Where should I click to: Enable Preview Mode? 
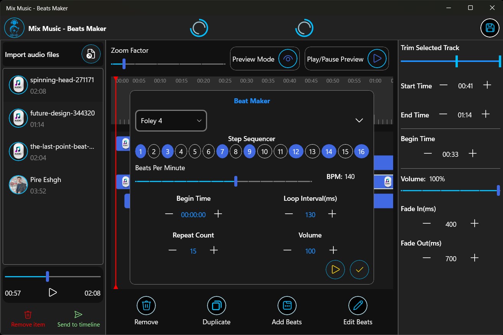[x=265, y=59]
